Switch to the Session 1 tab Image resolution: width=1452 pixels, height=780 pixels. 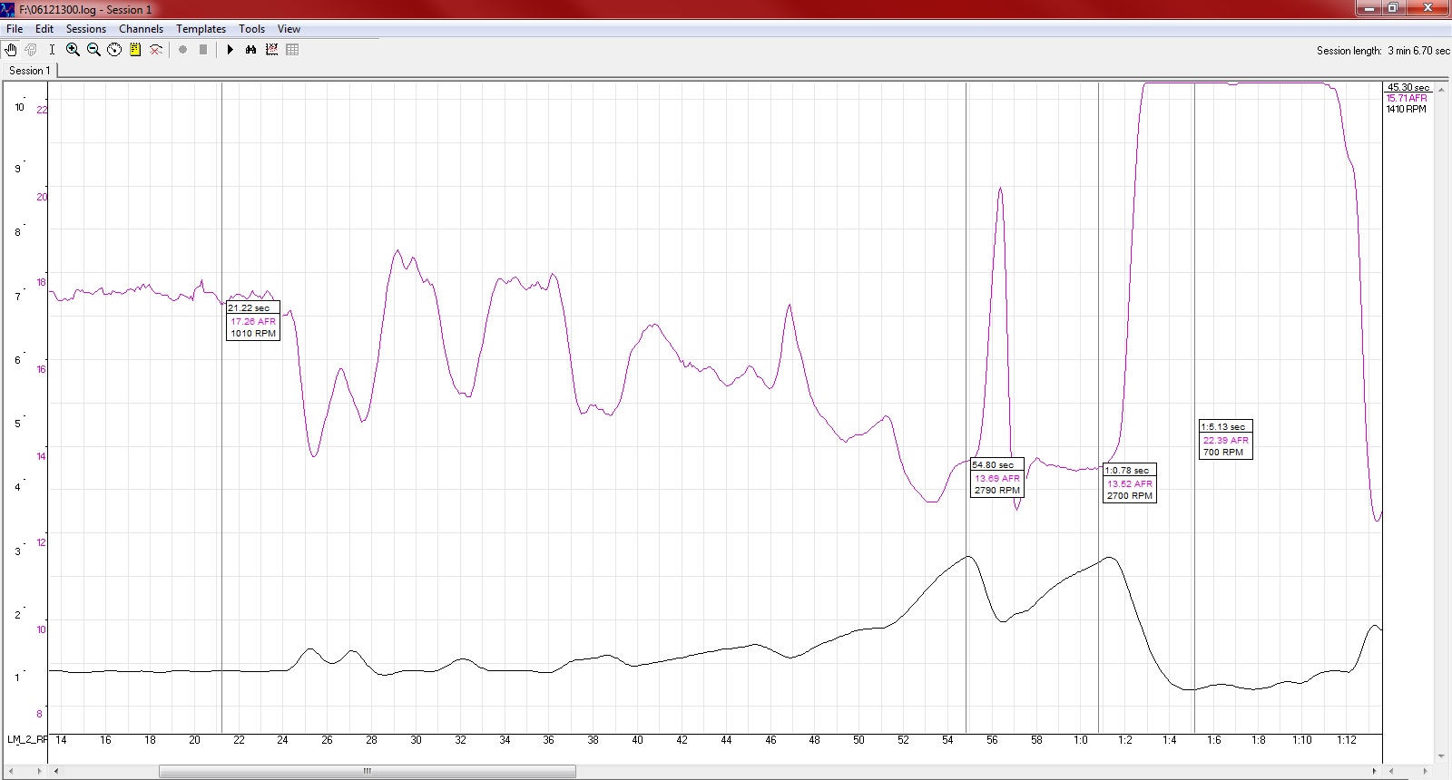(x=30, y=71)
